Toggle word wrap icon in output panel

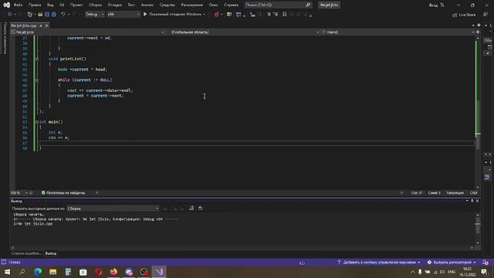[x=201, y=208]
